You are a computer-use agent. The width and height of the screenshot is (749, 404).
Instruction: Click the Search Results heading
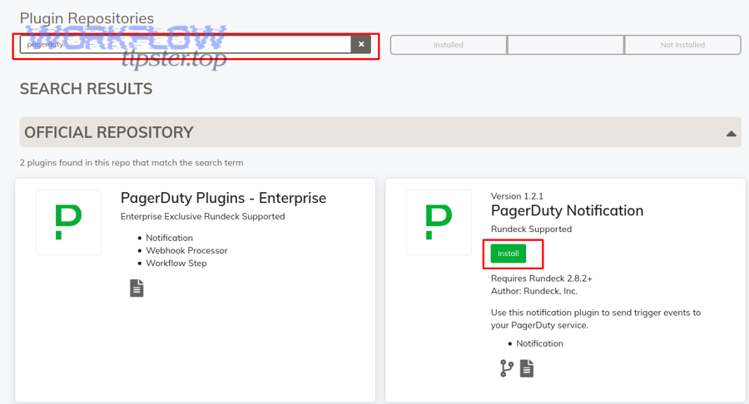click(x=86, y=89)
